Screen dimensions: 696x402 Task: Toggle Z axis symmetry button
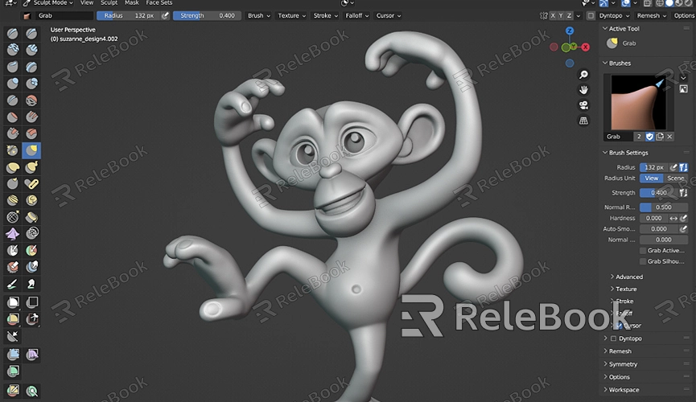569,15
